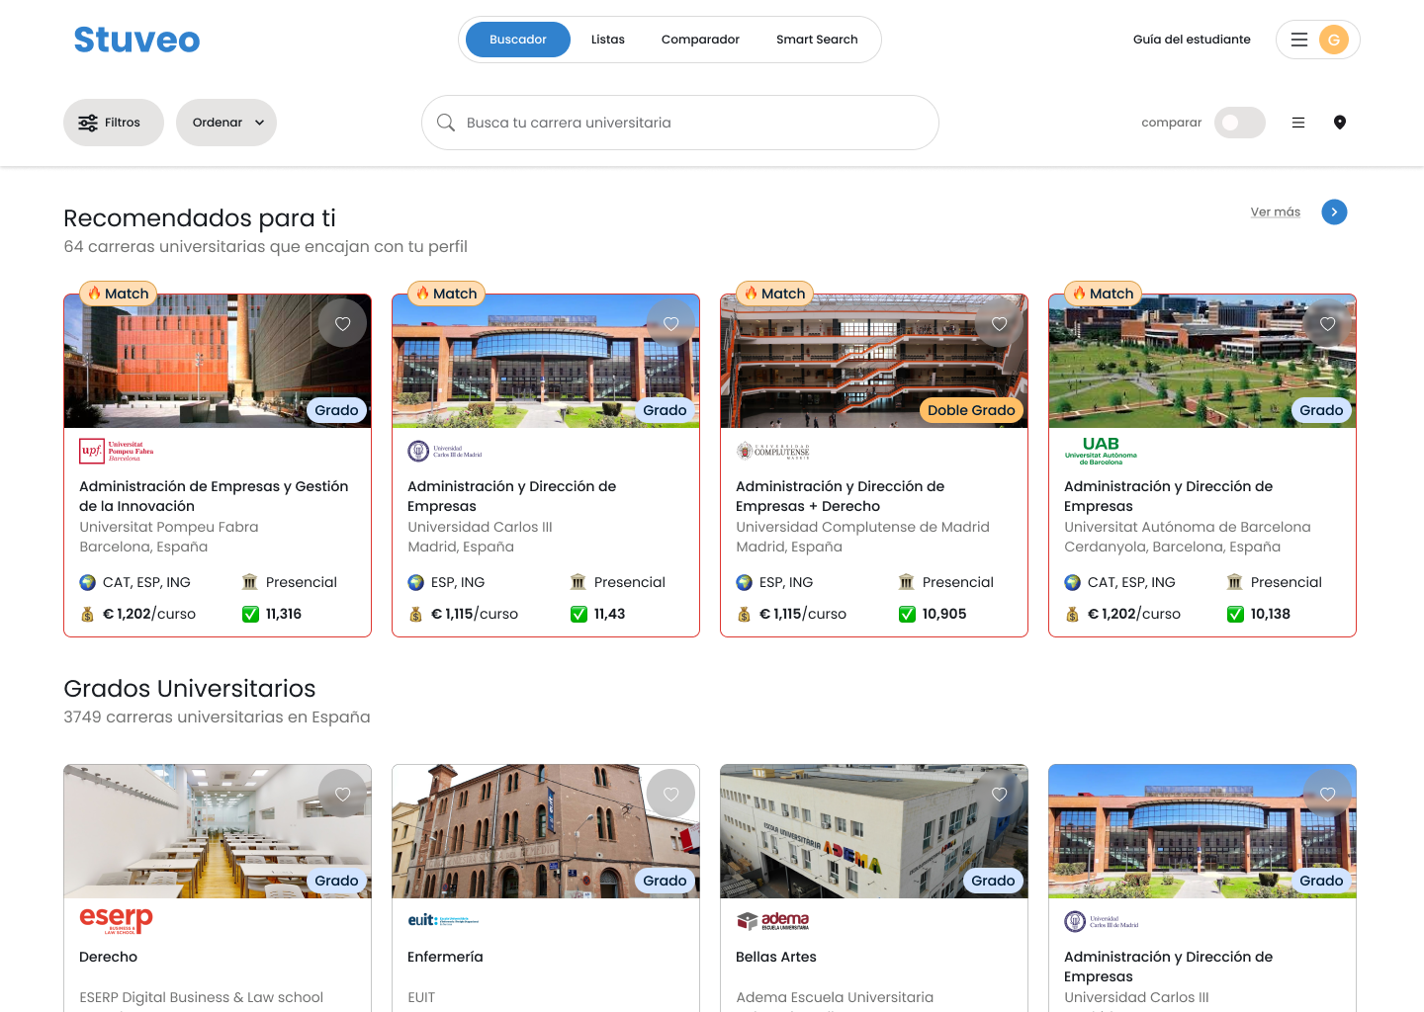Favorite the Adema Bellas Artes card
This screenshot has width=1424, height=1012.
tap(999, 794)
